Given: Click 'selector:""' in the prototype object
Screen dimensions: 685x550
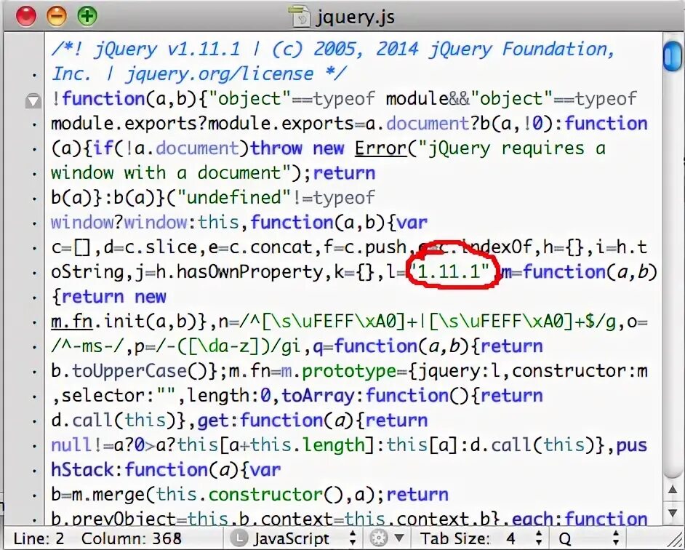Looking at the screenshot, I should (x=118, y=396).
